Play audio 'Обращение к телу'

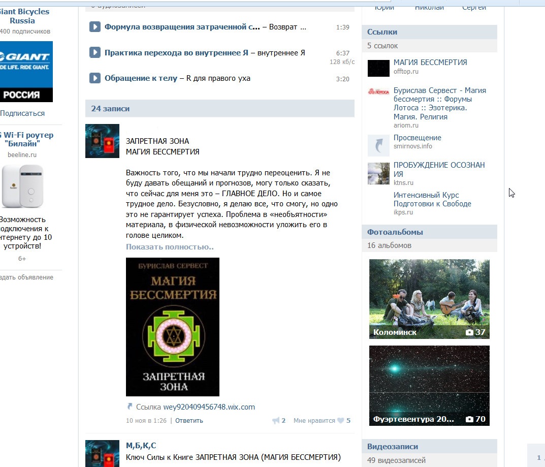94,78
